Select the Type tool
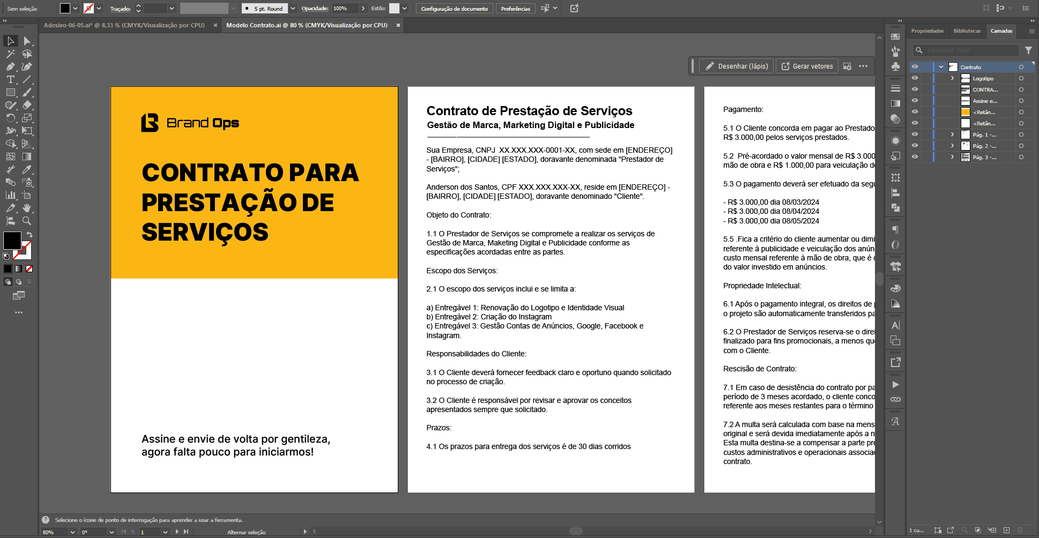The image size is (1039, 538). click(11, 80)
